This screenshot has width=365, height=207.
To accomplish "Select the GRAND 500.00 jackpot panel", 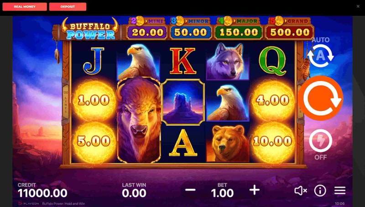I will [290, 28].
